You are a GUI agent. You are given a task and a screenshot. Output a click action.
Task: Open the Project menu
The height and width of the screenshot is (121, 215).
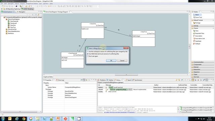[23, 4]
